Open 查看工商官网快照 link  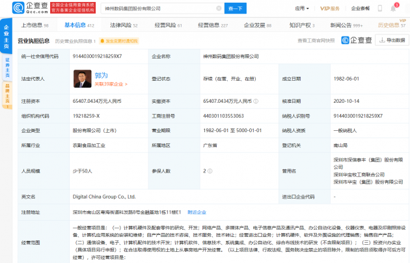pos(316,40)
